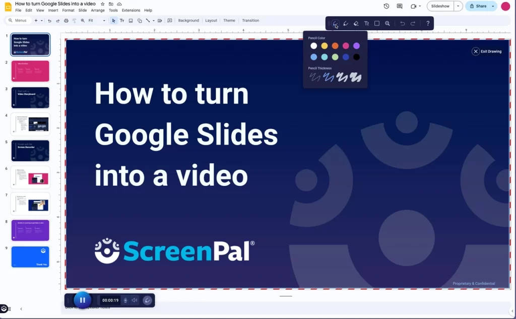Select the pencil drawing tool
Image resolution: width=516 pixels, height=319 pixels.
pyautogui.click(x=335, y=23)
